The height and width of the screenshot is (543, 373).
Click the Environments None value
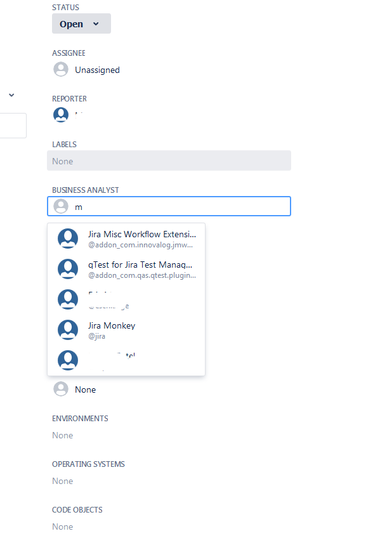point(62,435)
